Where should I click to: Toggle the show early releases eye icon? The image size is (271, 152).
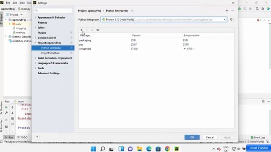tap(98, 30)
